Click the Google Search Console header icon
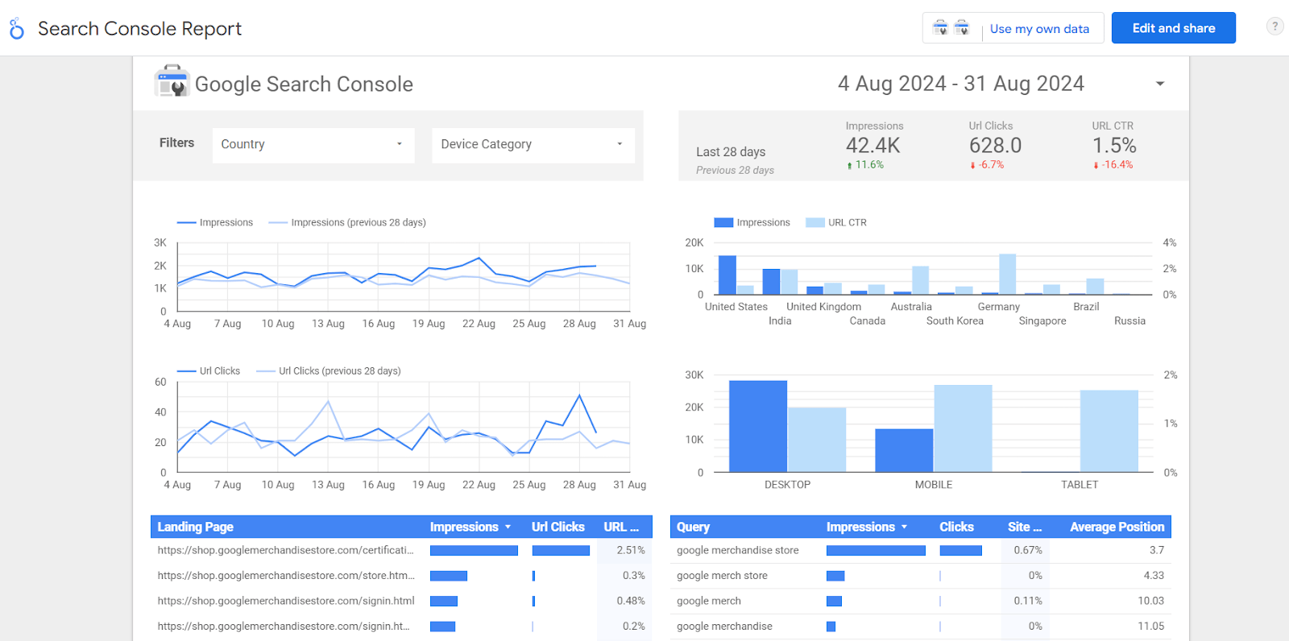The height and width of the screenshot is (641, 1289). [x=172, y=81]
